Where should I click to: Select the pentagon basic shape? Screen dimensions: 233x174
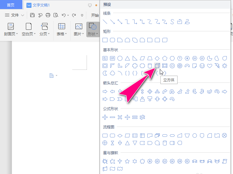[x=165, y=58]
